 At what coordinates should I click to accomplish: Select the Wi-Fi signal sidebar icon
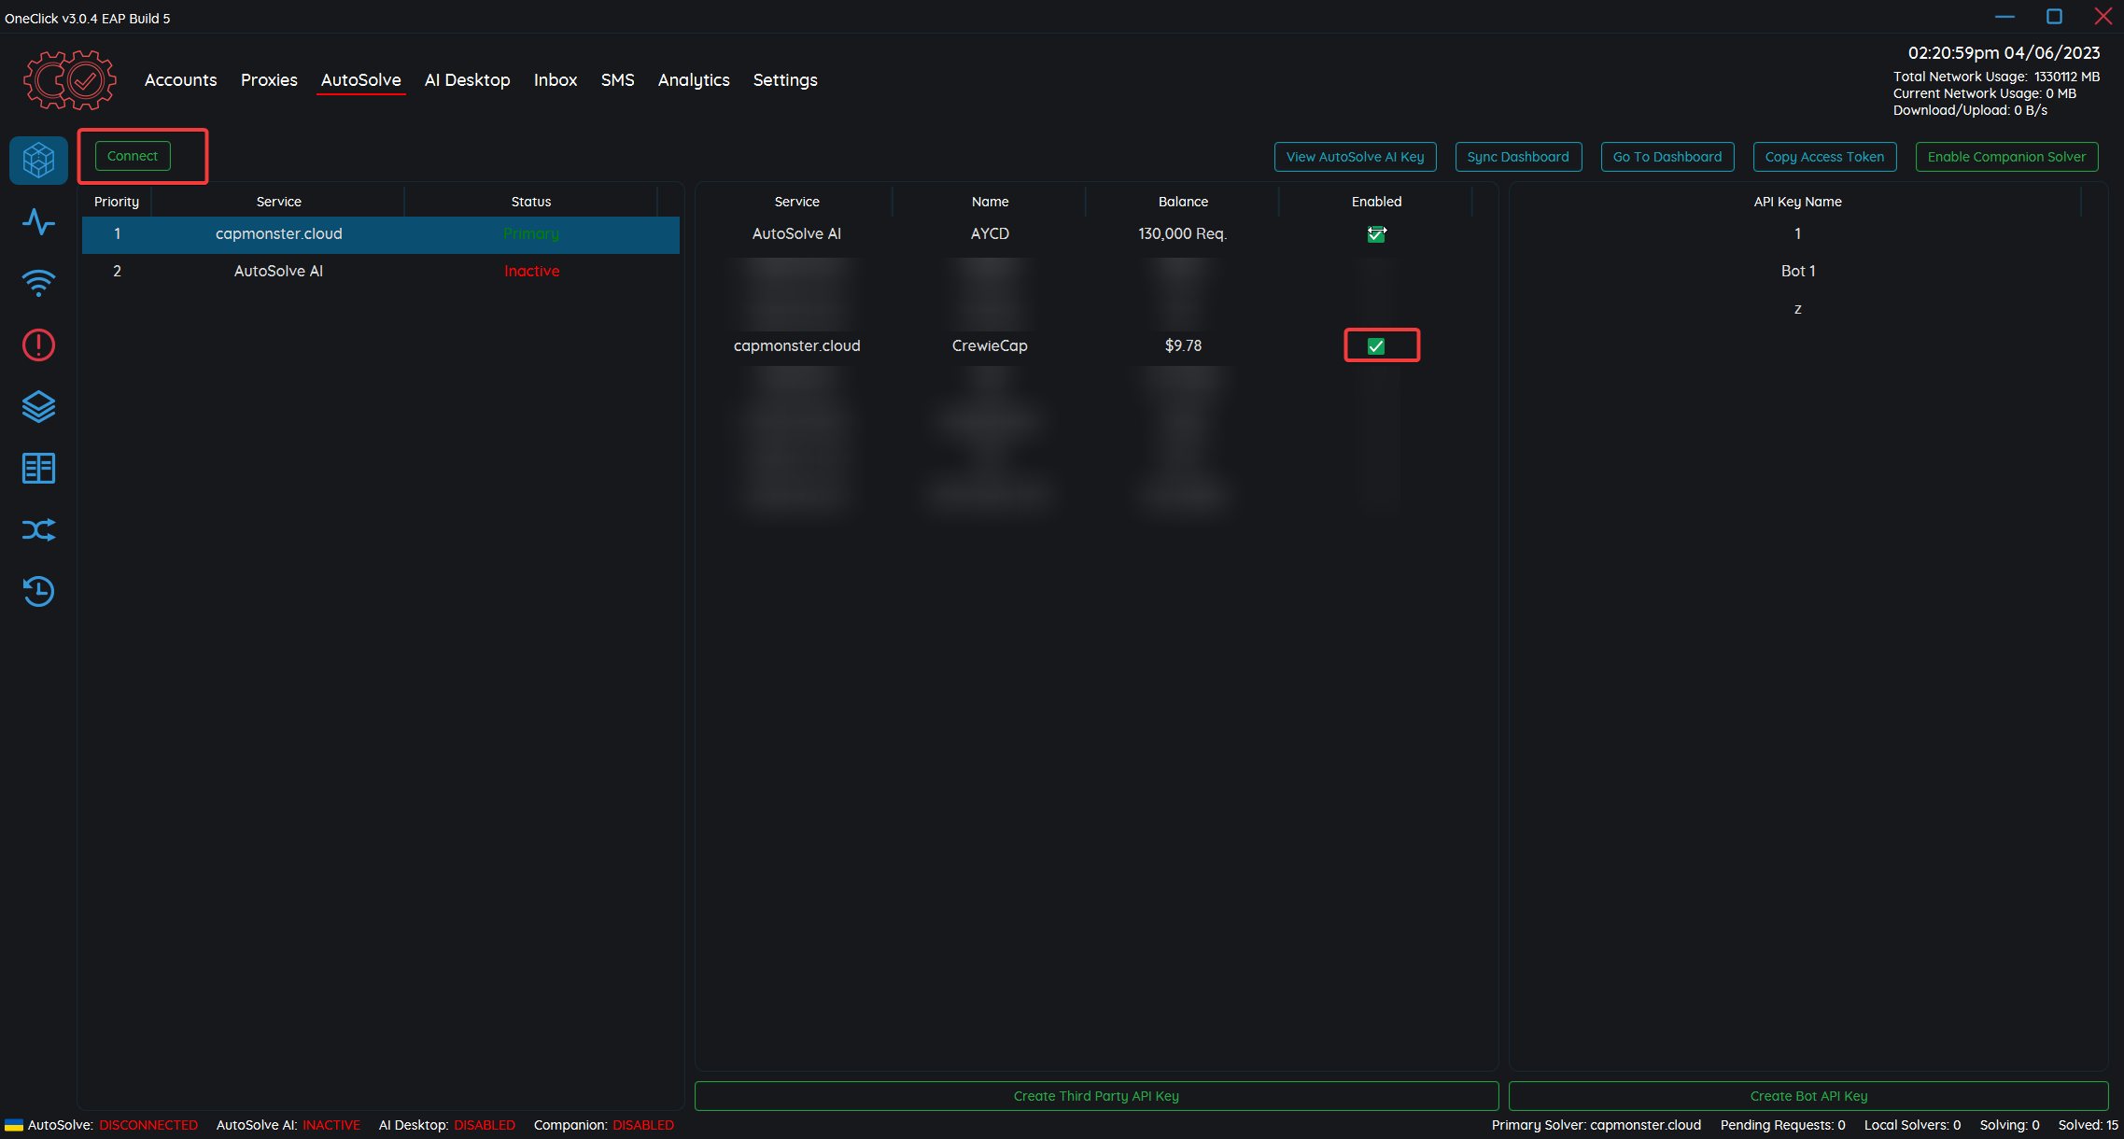(x=38, y=283)
